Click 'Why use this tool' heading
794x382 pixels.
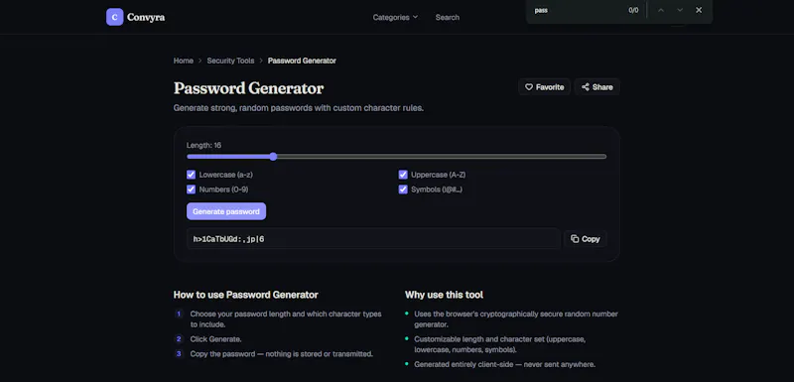[x=444, y=295]
